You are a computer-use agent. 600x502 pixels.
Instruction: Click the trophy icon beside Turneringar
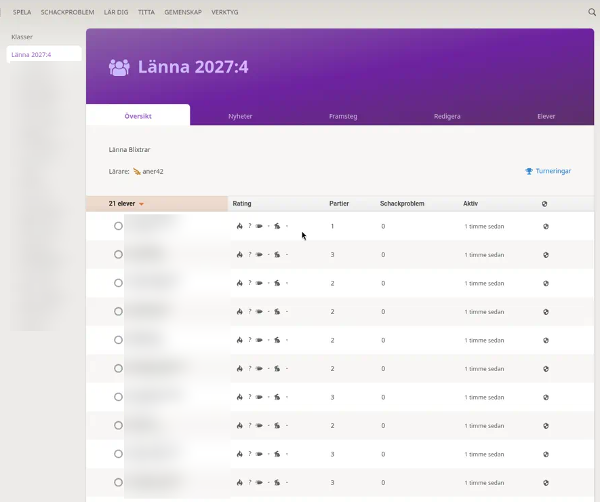(529, 171)
